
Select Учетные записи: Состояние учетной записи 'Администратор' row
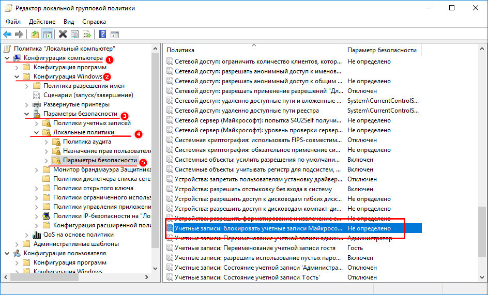point(293,268)
